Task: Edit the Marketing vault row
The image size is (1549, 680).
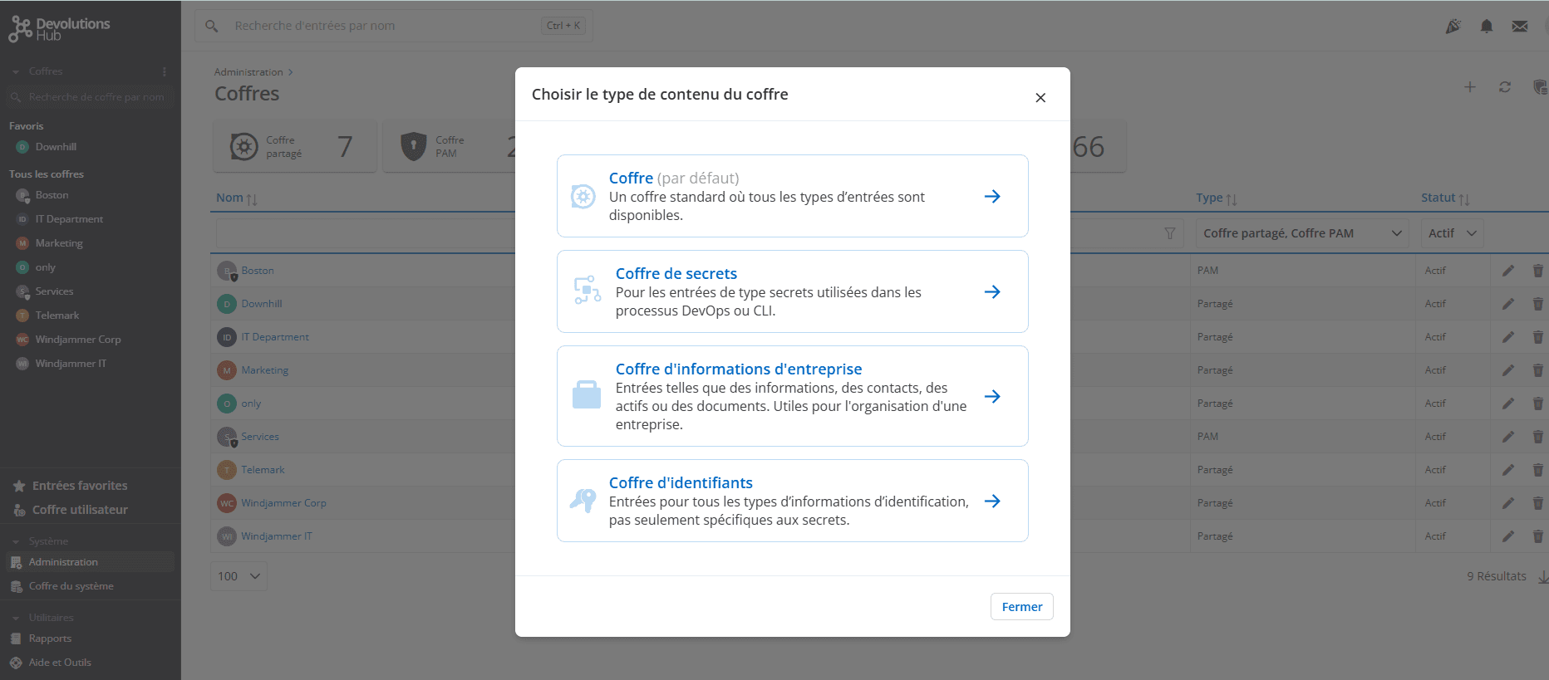Action: click(x=1508, y=370)
